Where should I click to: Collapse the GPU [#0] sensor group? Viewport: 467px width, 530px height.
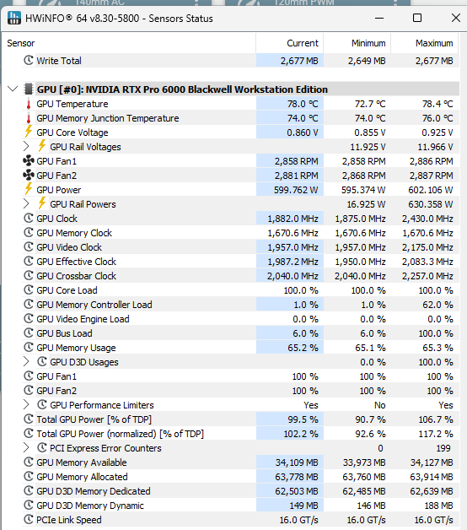tap(13, 89)
